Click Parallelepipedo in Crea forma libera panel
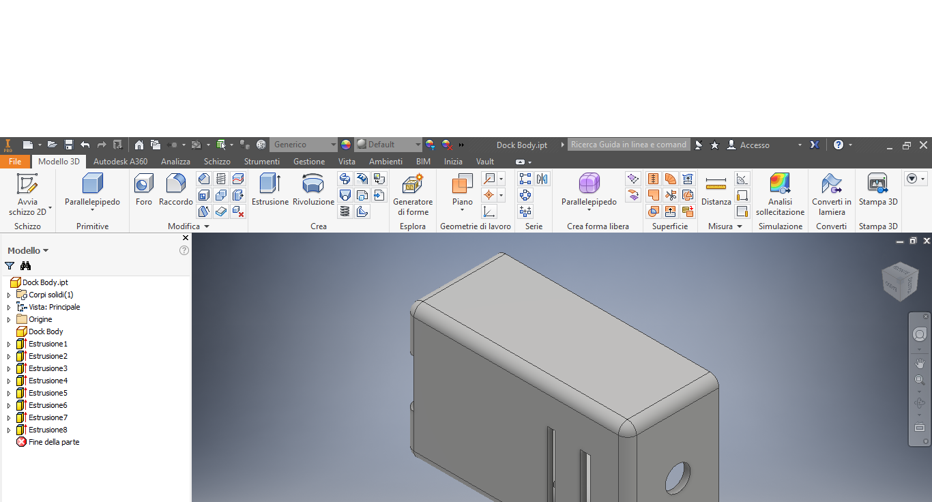 click(x=589, y=191)
